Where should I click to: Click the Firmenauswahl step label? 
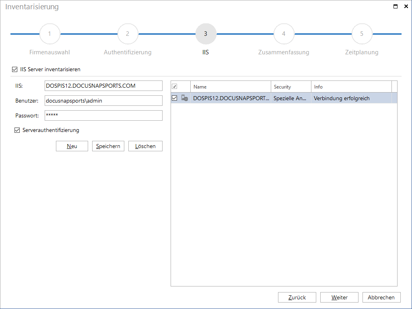(x=49, y=52)
